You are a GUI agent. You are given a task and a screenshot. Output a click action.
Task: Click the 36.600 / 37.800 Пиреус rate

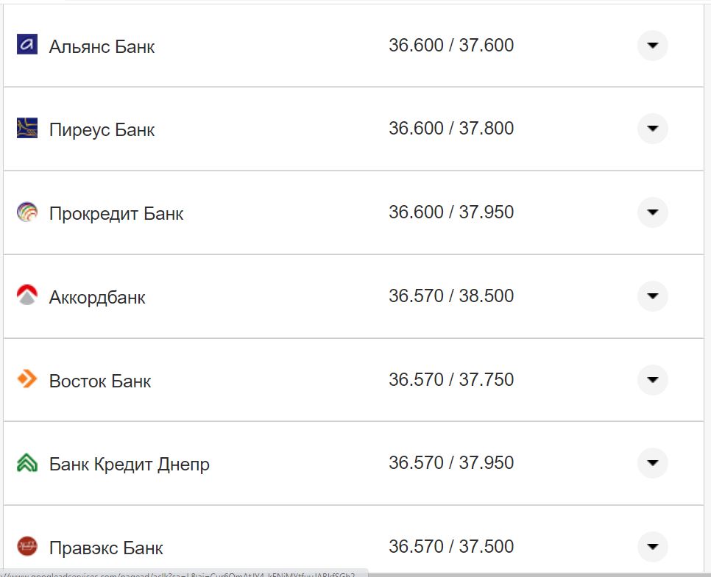coord(450,129)
